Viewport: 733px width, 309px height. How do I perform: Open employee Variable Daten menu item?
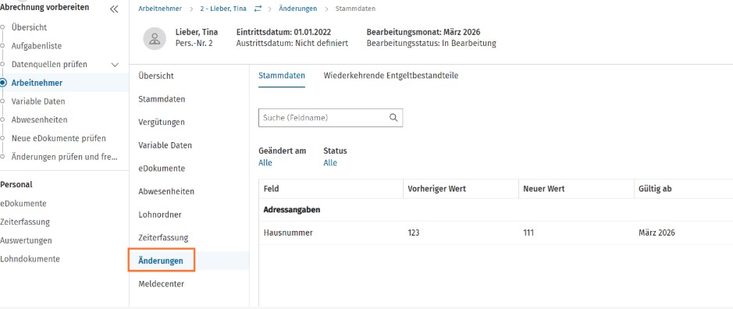pos(165,145)
